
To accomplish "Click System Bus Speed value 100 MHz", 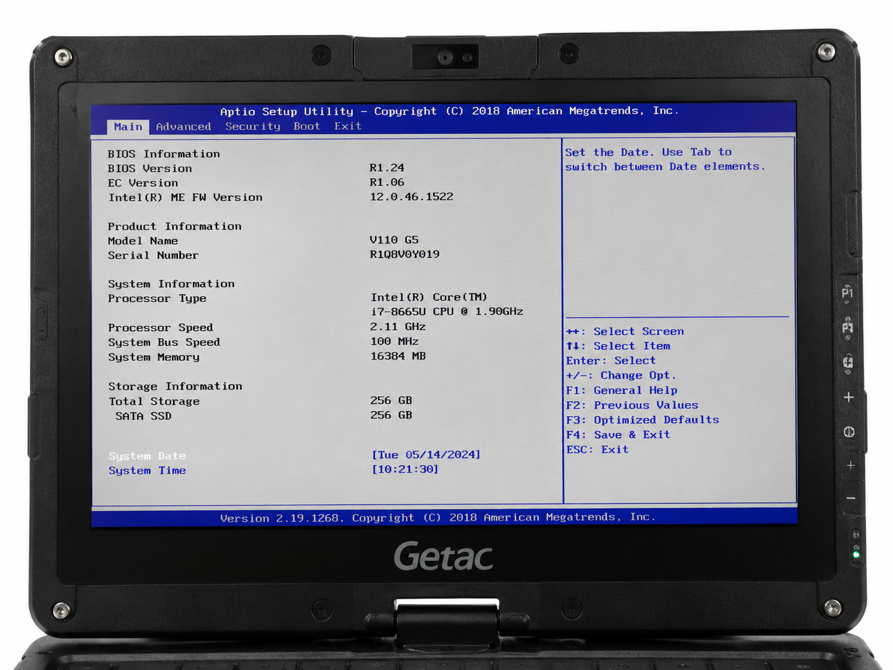I will [394, 342].
